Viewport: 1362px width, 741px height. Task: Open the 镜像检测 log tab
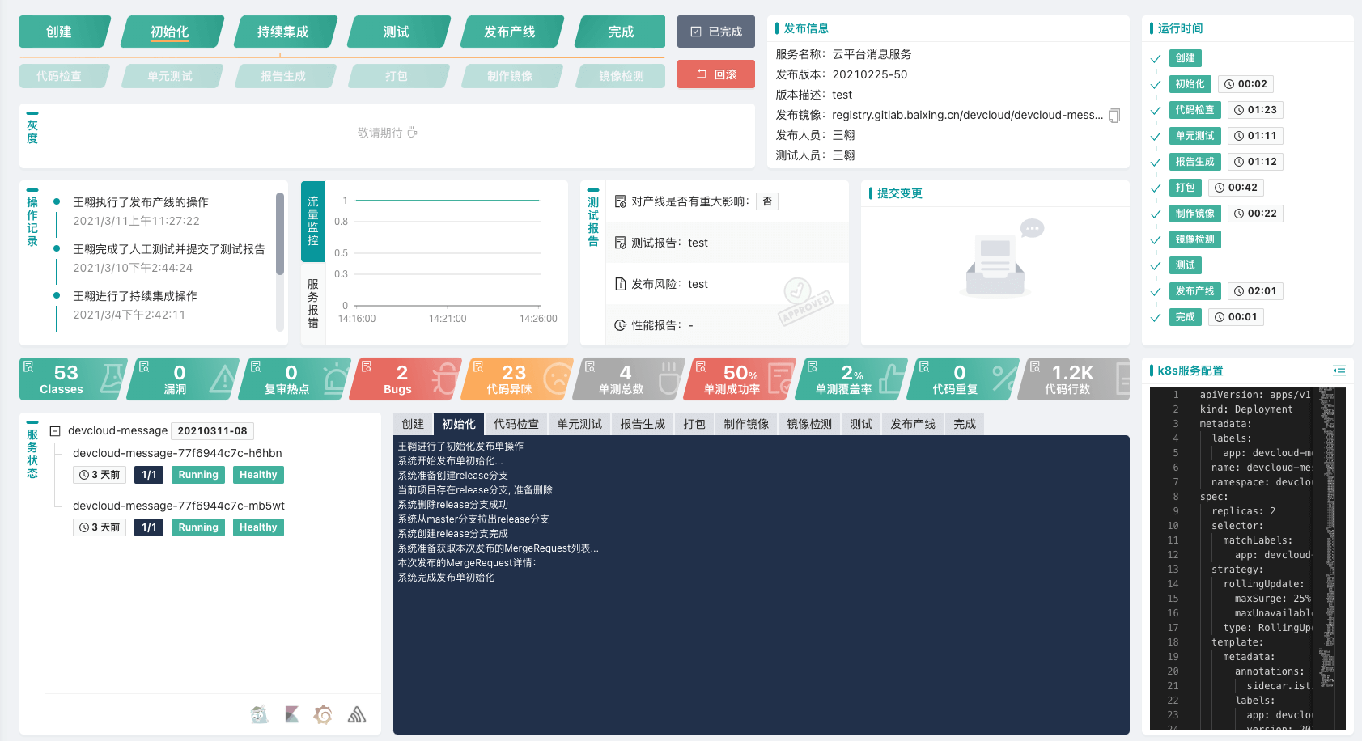809,424
